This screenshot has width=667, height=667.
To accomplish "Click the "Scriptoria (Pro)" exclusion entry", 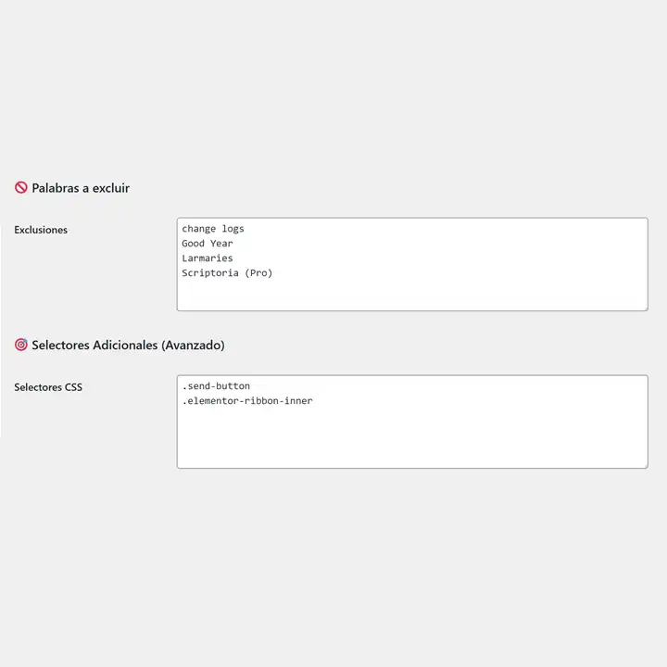I will point(227,273).
